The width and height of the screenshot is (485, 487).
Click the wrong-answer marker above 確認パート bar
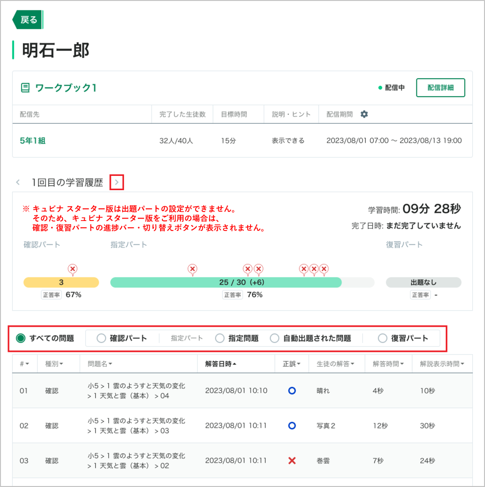(72, 270)
